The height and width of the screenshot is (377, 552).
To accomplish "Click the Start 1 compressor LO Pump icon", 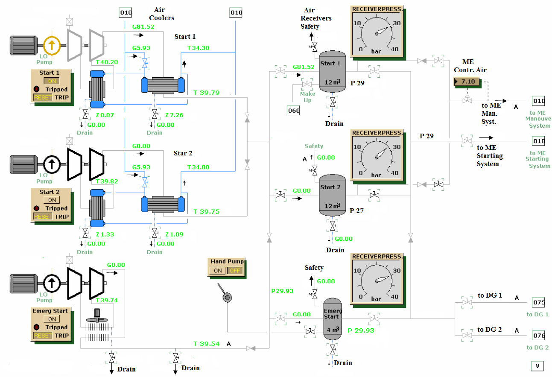I will tap(52, 44).
